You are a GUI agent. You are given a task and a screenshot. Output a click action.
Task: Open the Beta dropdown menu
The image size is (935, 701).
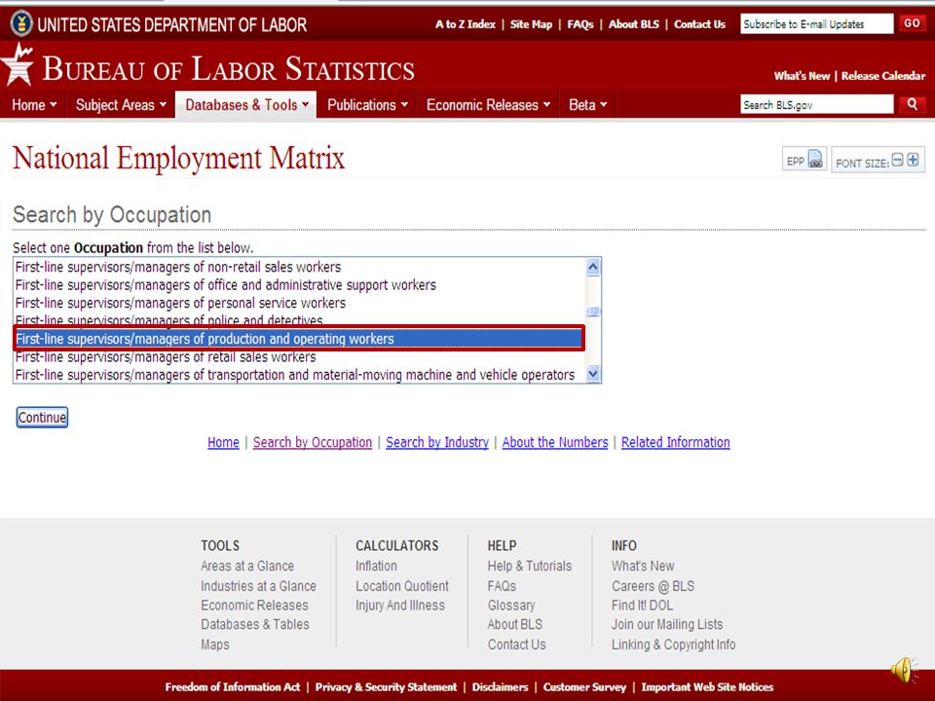[587, 105]
